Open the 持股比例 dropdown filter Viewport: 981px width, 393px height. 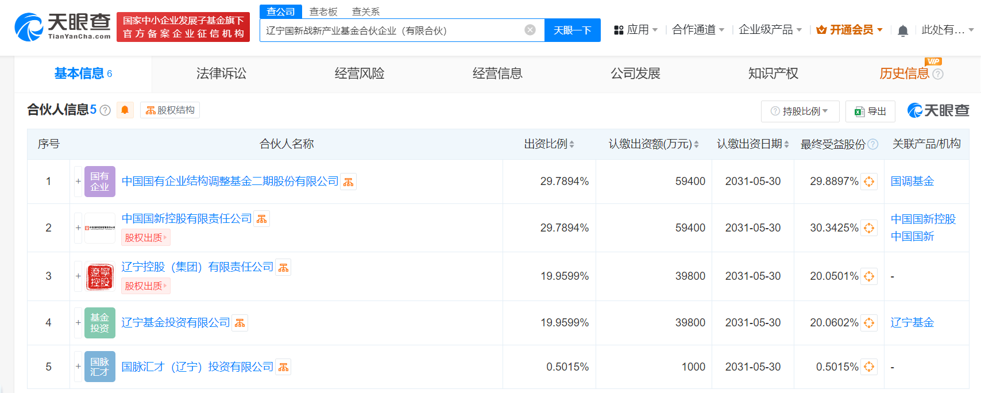(800, 111)
